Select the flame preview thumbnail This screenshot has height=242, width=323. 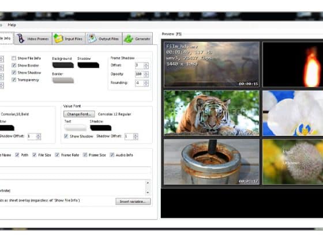(293, 65)
